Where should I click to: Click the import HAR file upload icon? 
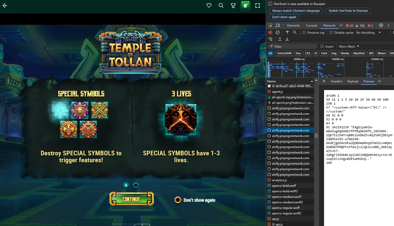click(x=280, y=39)
